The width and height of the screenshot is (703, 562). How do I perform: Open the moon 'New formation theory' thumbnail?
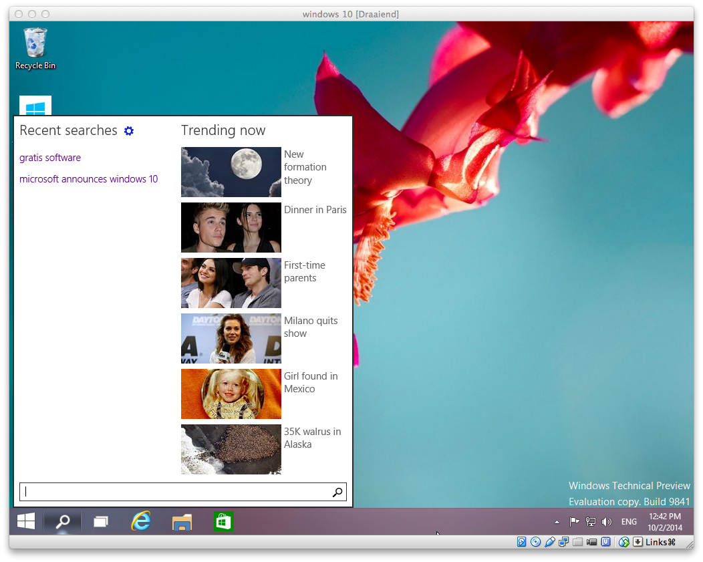(x=231, y=172)
